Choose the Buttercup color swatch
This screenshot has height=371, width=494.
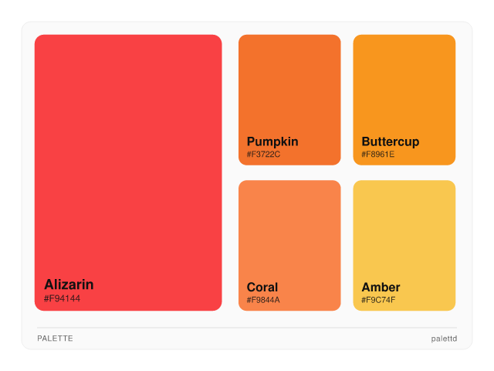[404, 85]
